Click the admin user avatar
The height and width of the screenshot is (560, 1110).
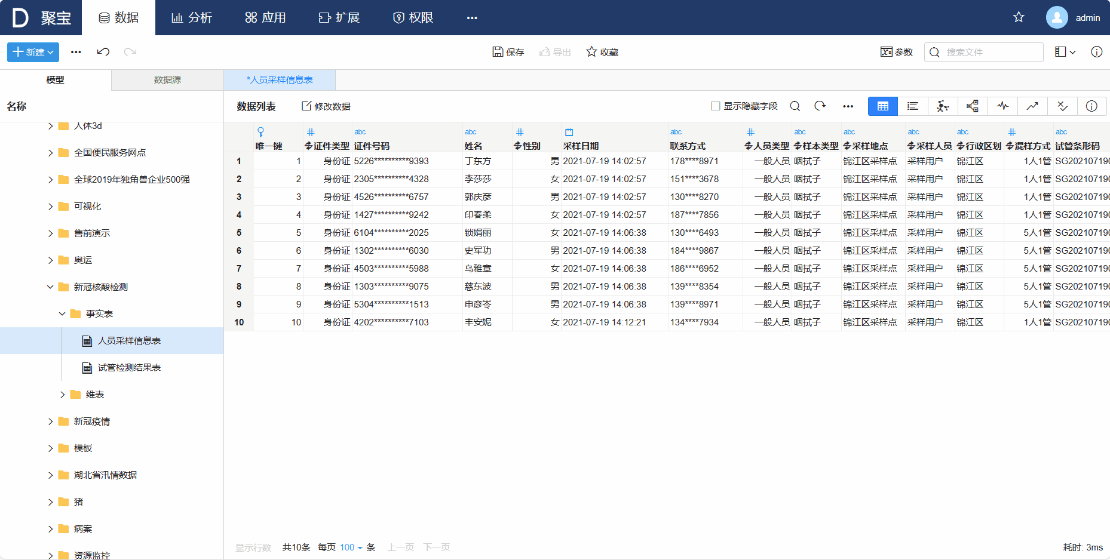point(1057,17)
